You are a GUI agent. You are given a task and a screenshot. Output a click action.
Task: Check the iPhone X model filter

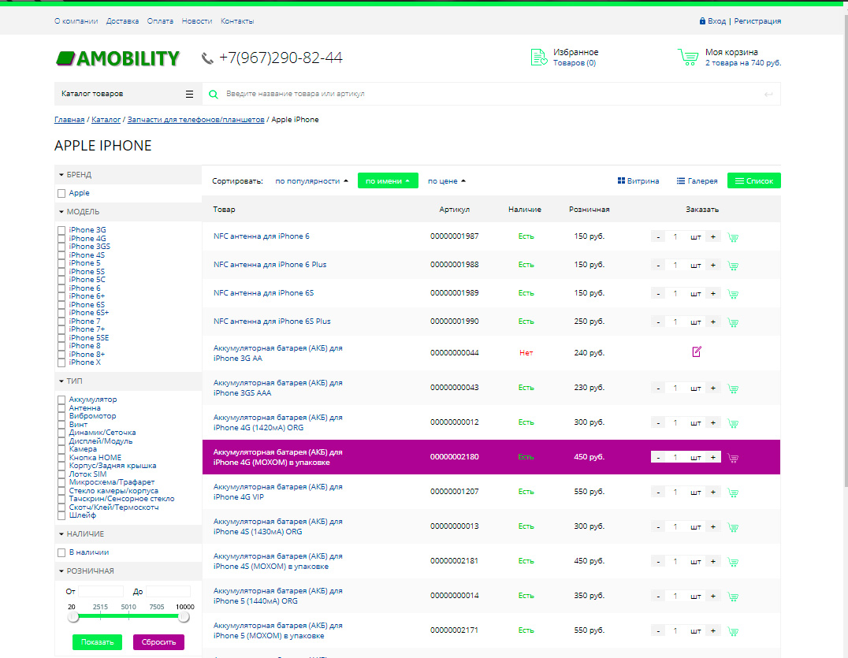[x=61, y=362]
